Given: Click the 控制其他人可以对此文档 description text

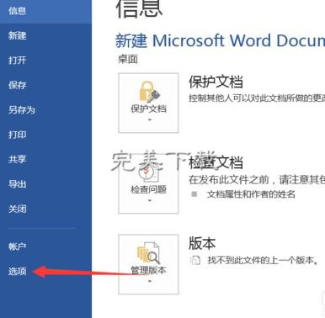Looking at the screenshot, I should (x=257, y=98).
